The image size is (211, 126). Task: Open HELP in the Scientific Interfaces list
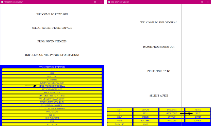point(52,73)
